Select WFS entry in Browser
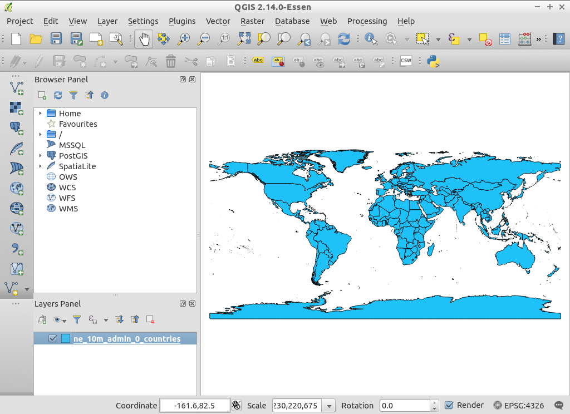This screenshot has height=414, width=570. pyautogui.click(x=67, y=198)
